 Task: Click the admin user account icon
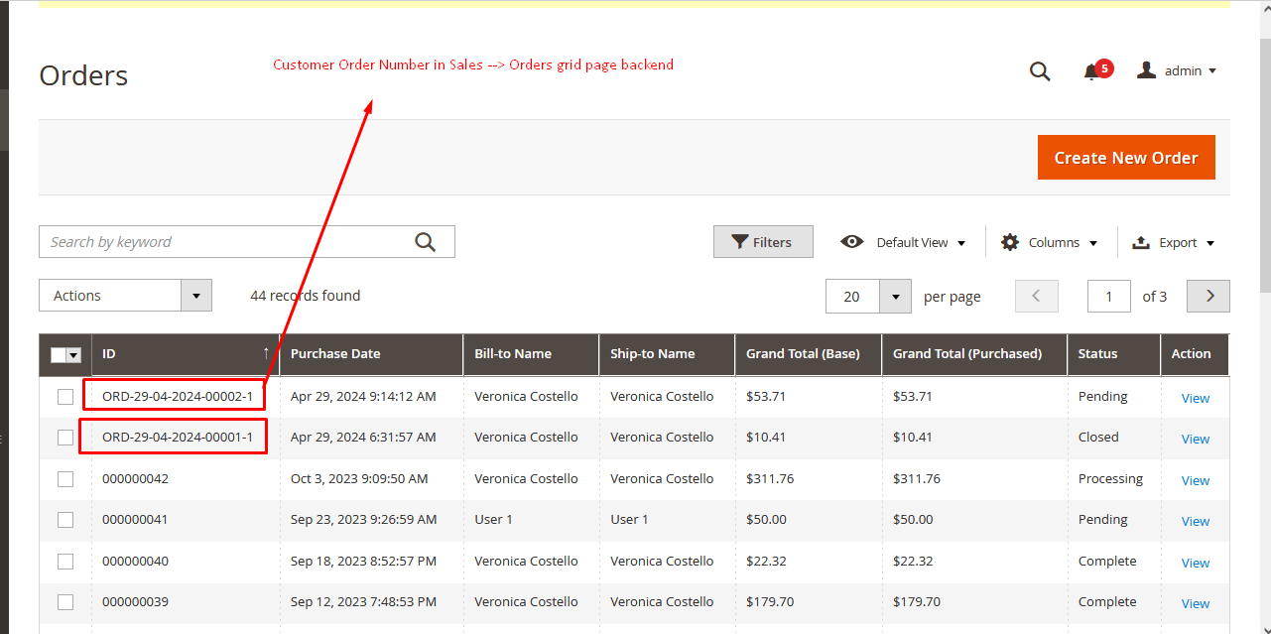coord(1147,70)
